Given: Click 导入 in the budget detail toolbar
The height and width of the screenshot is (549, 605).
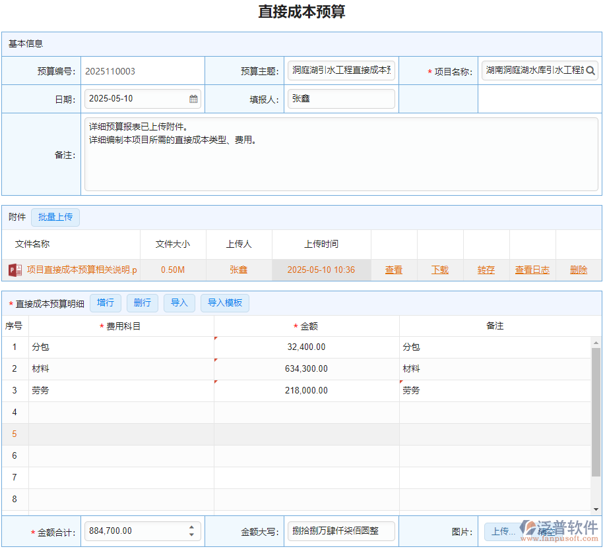Looking at the screenshot, I should [178, 303].
